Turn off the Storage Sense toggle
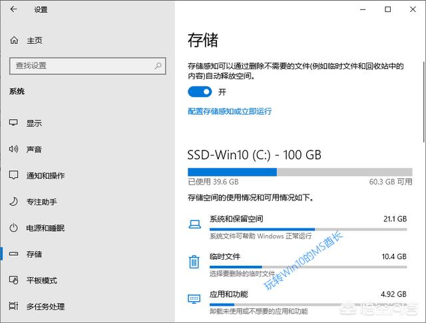Screen dimensions: 426x323 (x=200, y=92)
